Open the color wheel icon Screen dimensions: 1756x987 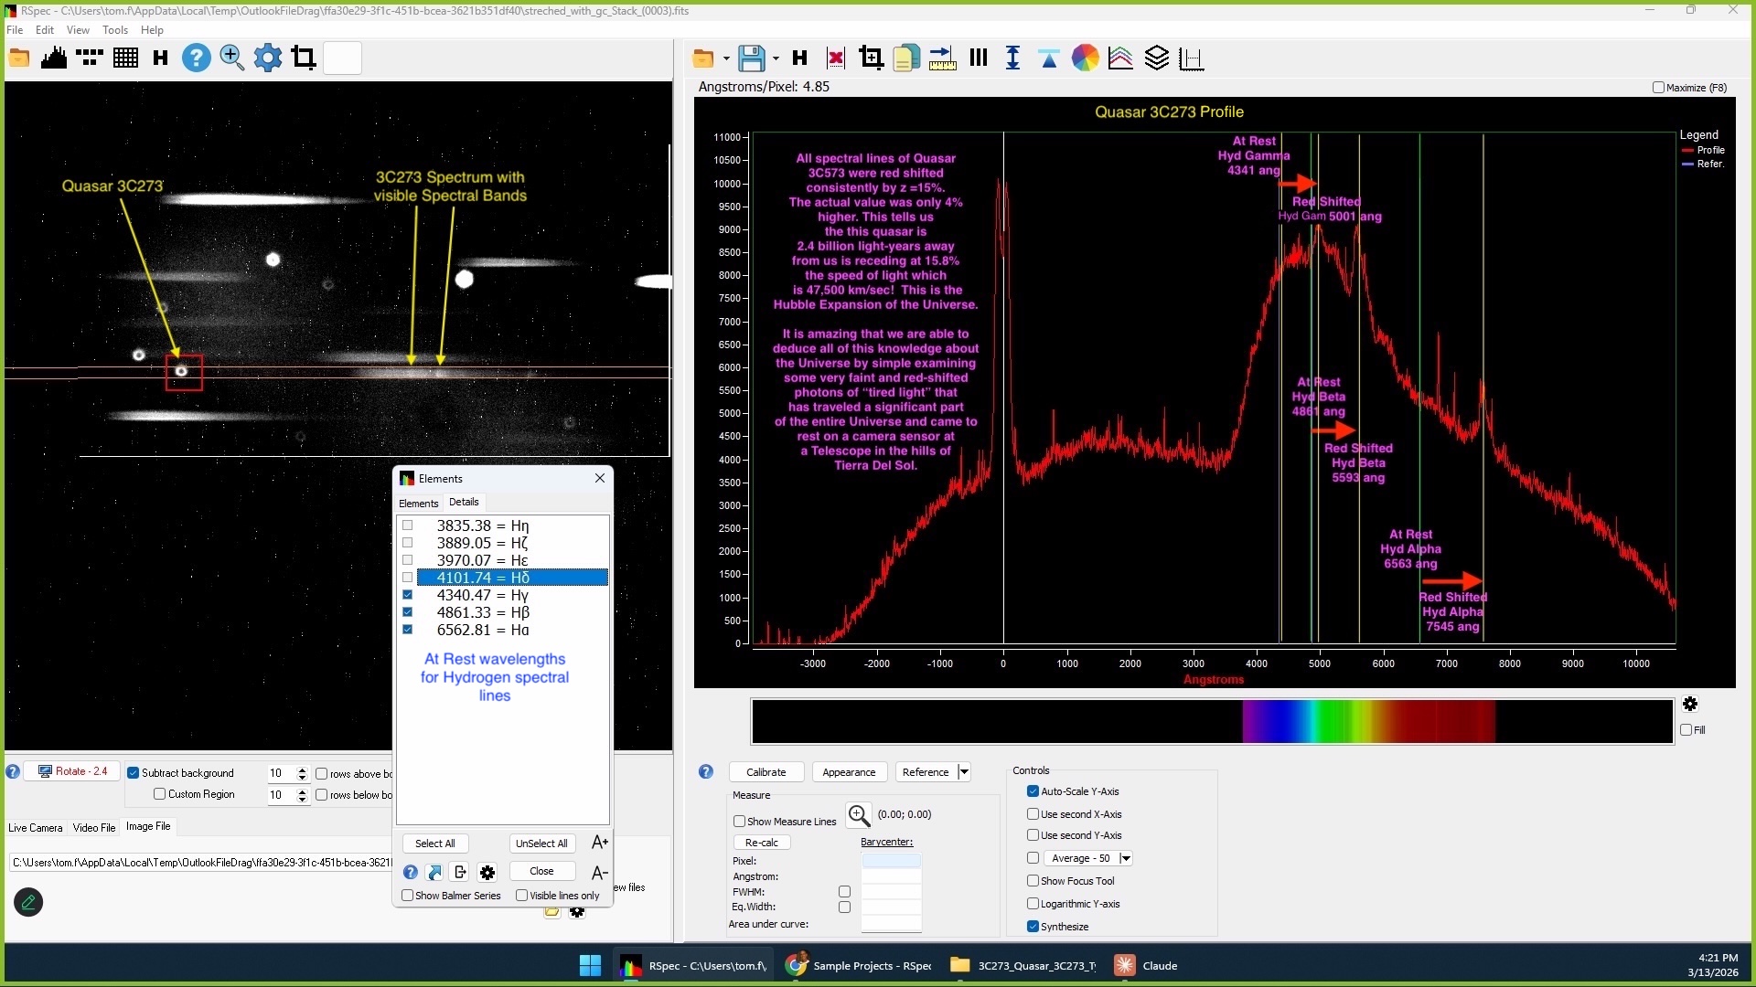1085,58
